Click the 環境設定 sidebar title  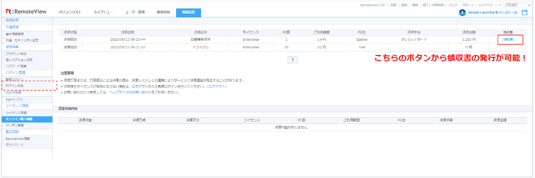[x=12, y=21]
